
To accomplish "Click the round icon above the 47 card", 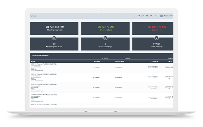I will [54, 38].
